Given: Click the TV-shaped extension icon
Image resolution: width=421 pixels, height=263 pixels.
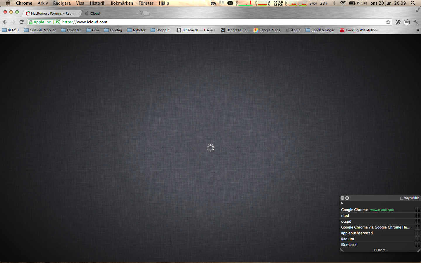Looking at the screenshot, I should click(x=407, y=22).
